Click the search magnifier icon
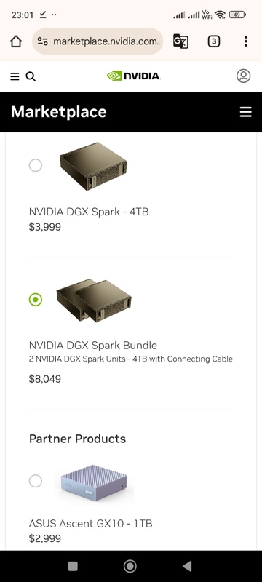This screenshot has width=262, height=582. 31,76
